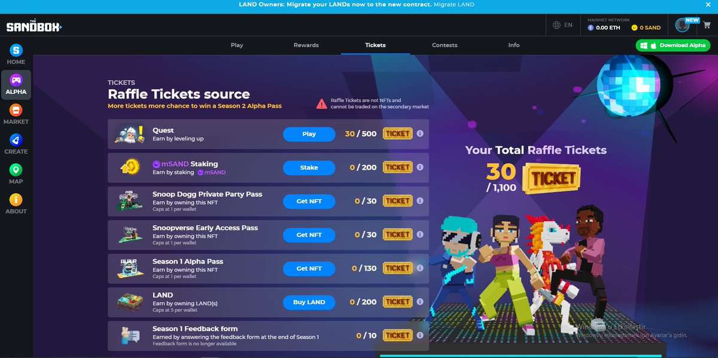
Task: Select the Alpha controller icon in sidebar
Action: click(16, 79)
